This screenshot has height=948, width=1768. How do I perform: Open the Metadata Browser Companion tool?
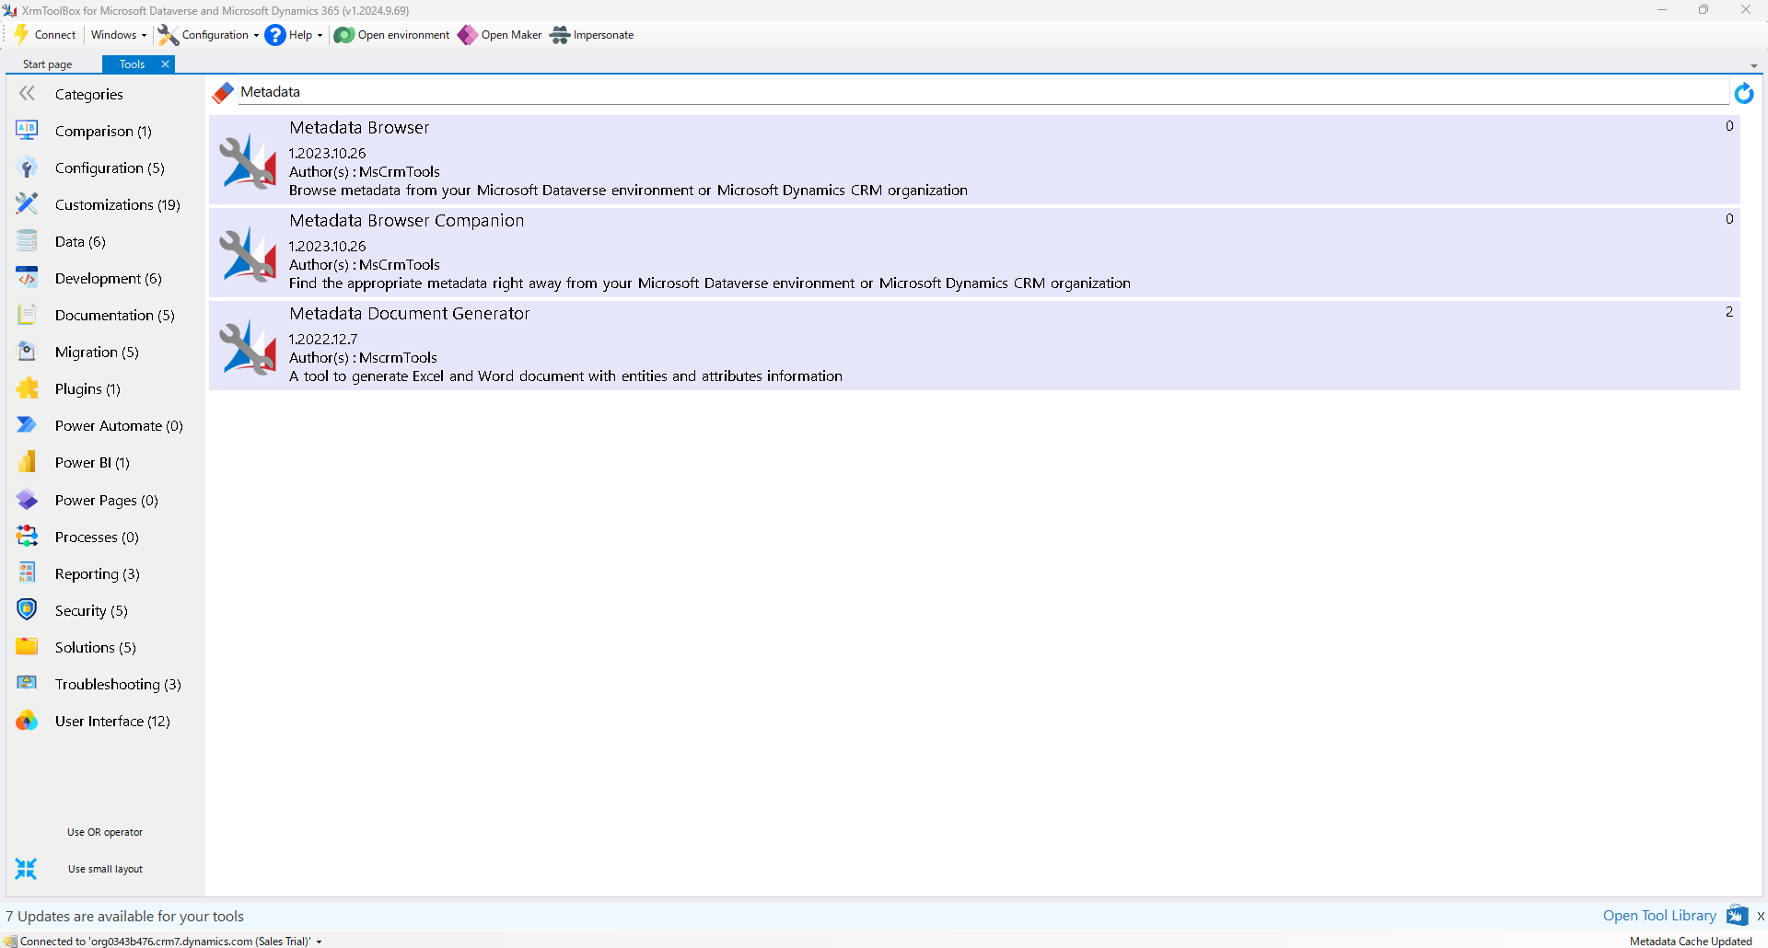974,252
